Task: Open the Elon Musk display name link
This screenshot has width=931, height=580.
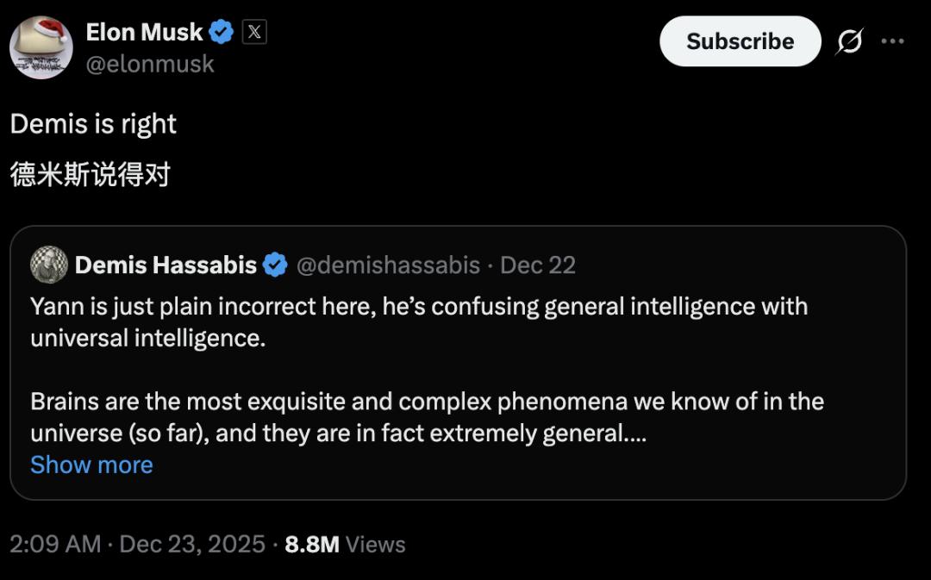Action: tap(144, 32)
